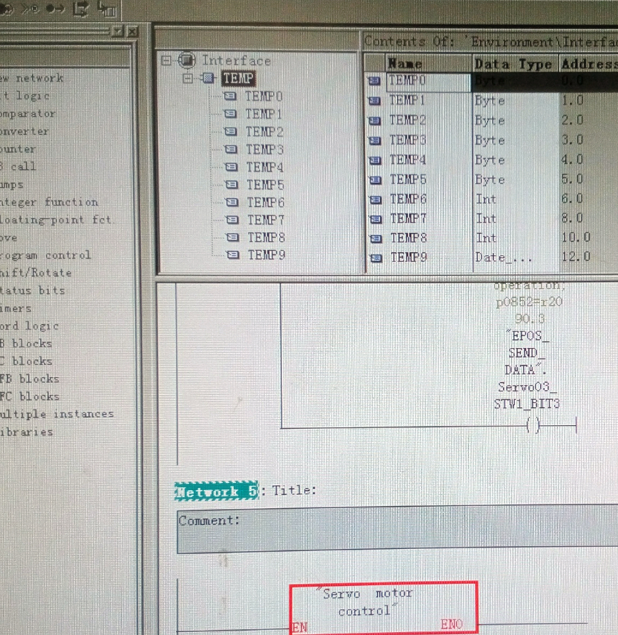
Task: Click TEMP0 name cell in table
Action: click(429, 82)
